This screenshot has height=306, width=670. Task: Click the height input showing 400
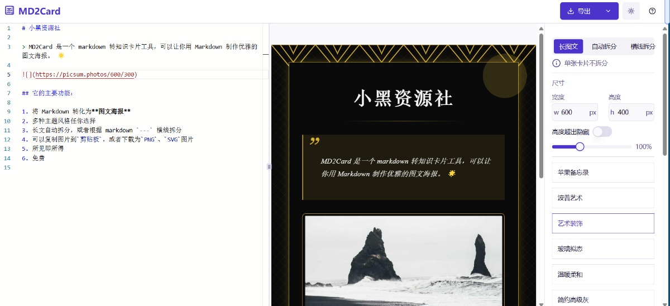click(631, 112)
